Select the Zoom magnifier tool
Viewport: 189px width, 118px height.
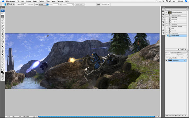[x=3, y=68]
